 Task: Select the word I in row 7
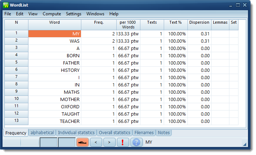point(55,78)
